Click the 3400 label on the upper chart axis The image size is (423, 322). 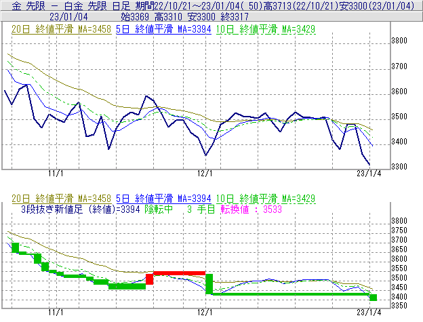pos(399,141)
